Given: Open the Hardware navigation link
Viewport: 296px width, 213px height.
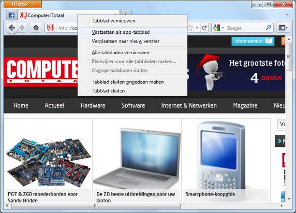Looking at the screenshot, I should coord(93,105).
